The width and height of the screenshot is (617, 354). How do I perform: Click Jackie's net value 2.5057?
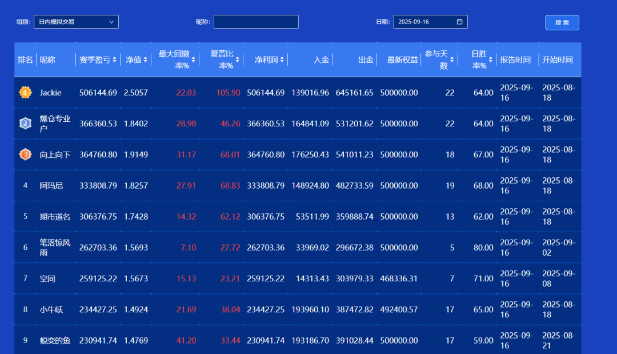[136, 93]
